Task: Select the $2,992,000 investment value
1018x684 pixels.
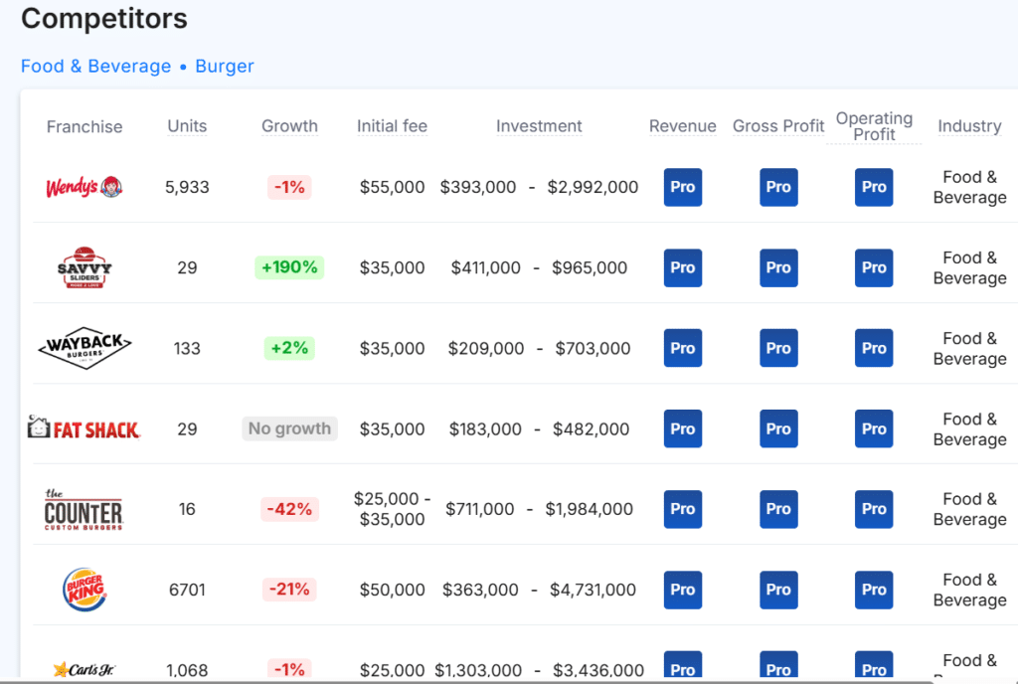Action: tap(593, 187)
